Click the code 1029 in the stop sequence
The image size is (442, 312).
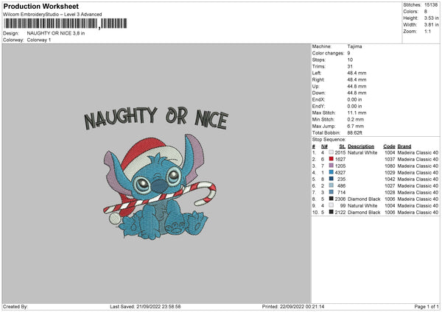pos(390,172)
